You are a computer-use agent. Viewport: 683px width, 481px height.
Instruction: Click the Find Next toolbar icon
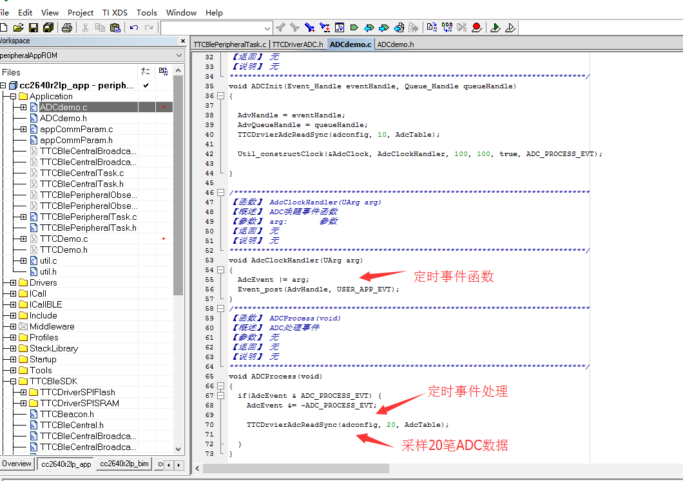pos(295,28)
